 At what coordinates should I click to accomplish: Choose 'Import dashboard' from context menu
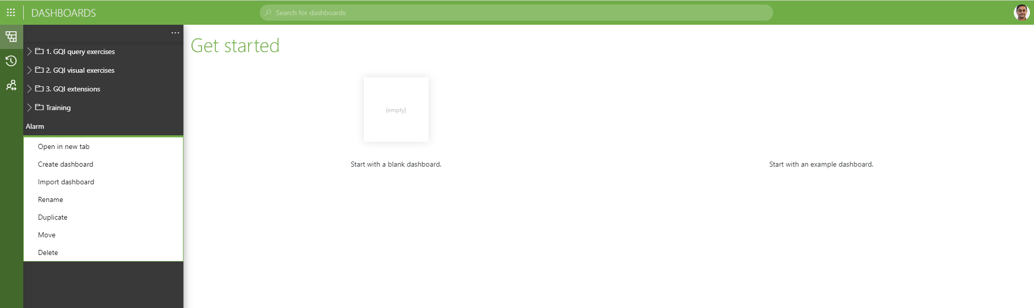(x=103, y=182)
